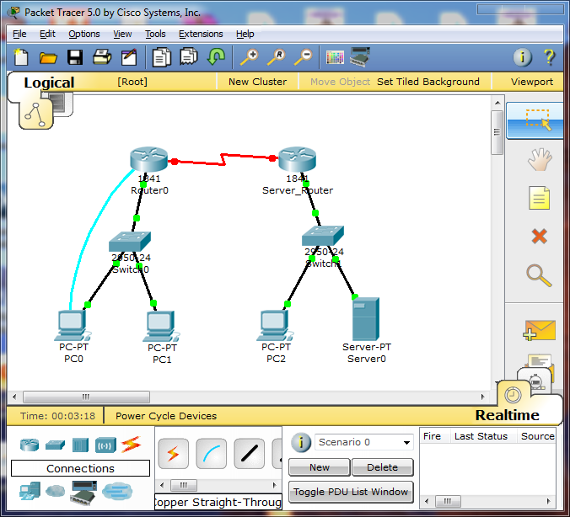Select the Server0 device

(x=366, y=319)
